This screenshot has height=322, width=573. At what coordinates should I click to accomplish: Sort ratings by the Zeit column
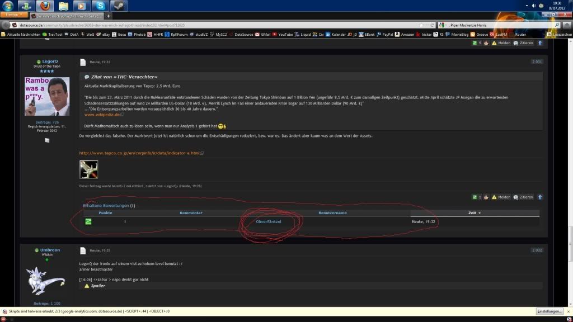point(475,213)
